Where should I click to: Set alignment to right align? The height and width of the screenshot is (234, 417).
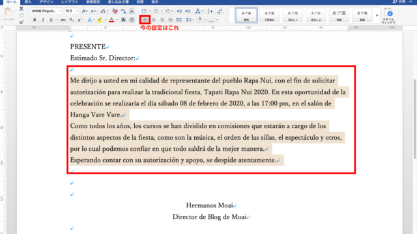coord(162,19)
